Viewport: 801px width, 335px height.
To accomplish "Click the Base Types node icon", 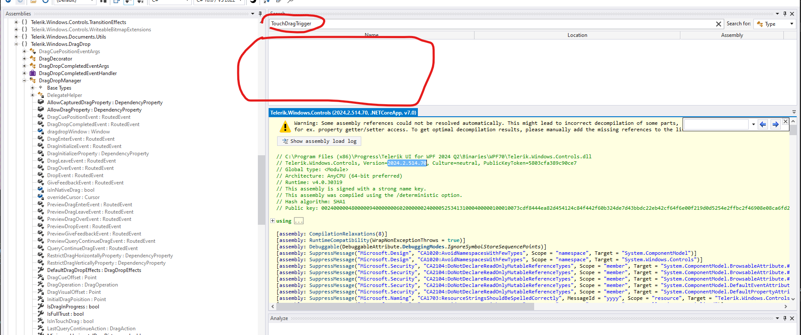I will 41,88.
